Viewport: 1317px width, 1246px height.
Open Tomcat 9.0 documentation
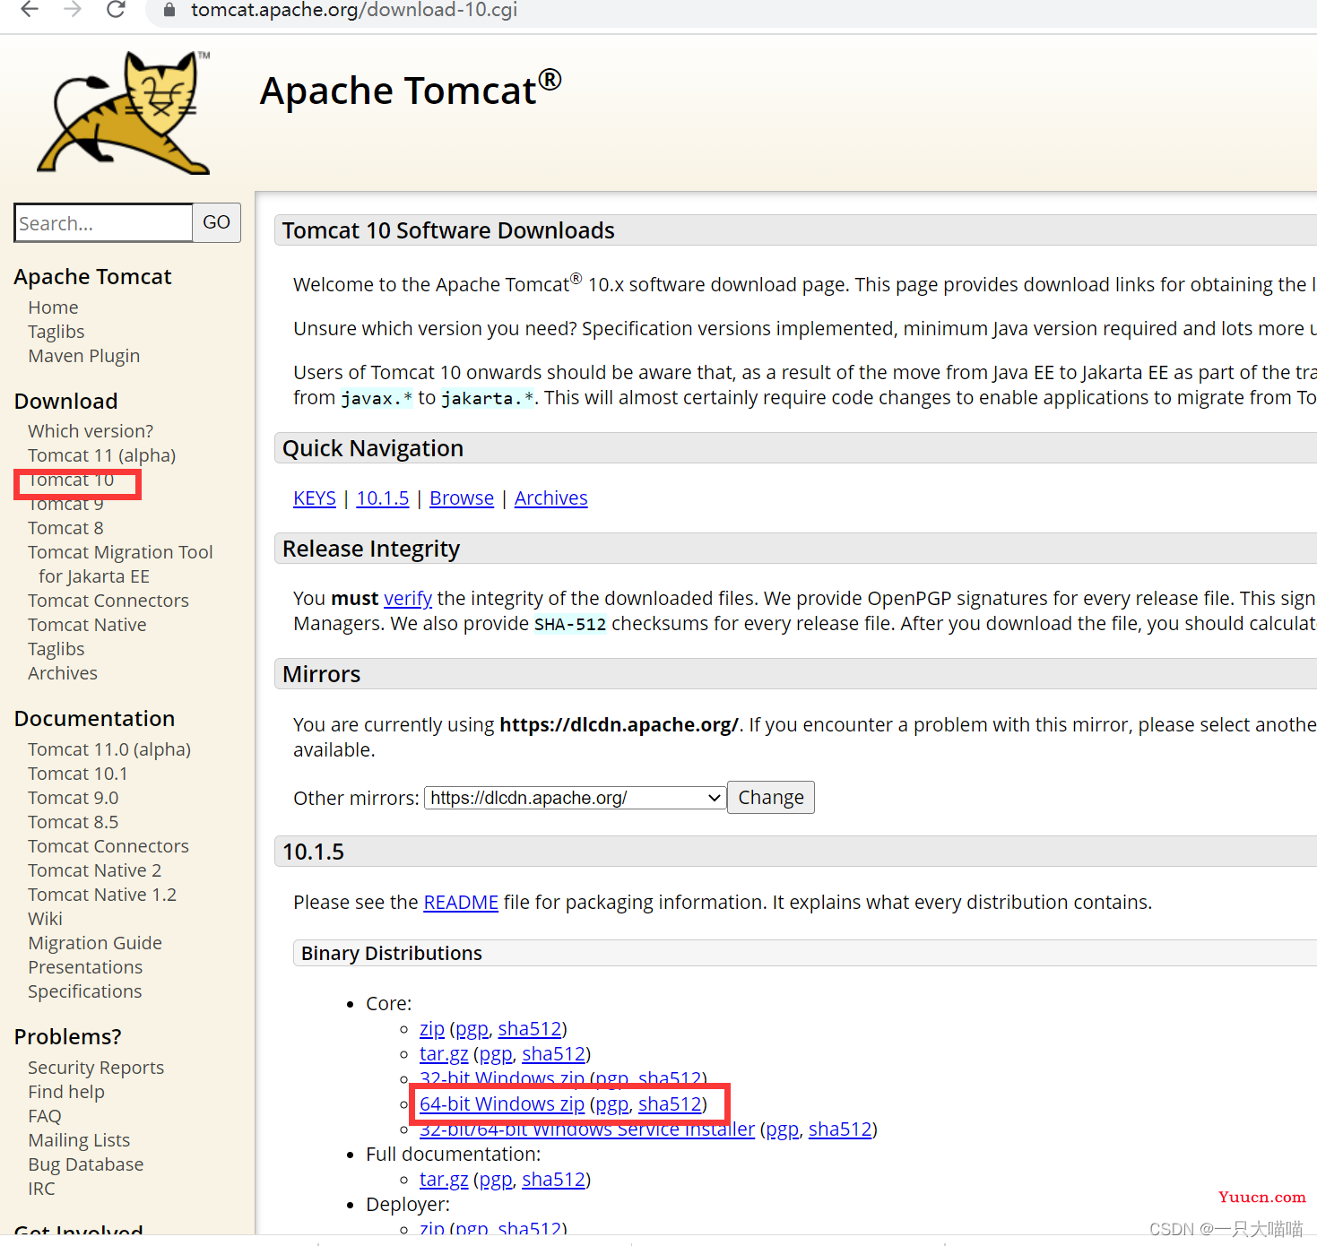pos(73,798)
